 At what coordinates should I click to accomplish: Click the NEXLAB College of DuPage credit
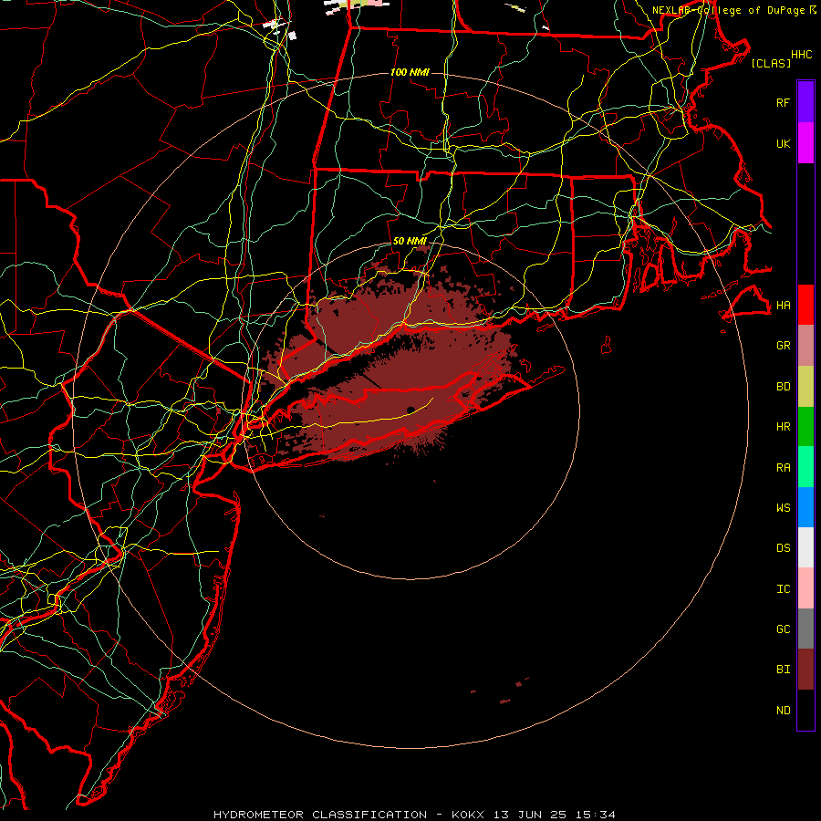734,10
